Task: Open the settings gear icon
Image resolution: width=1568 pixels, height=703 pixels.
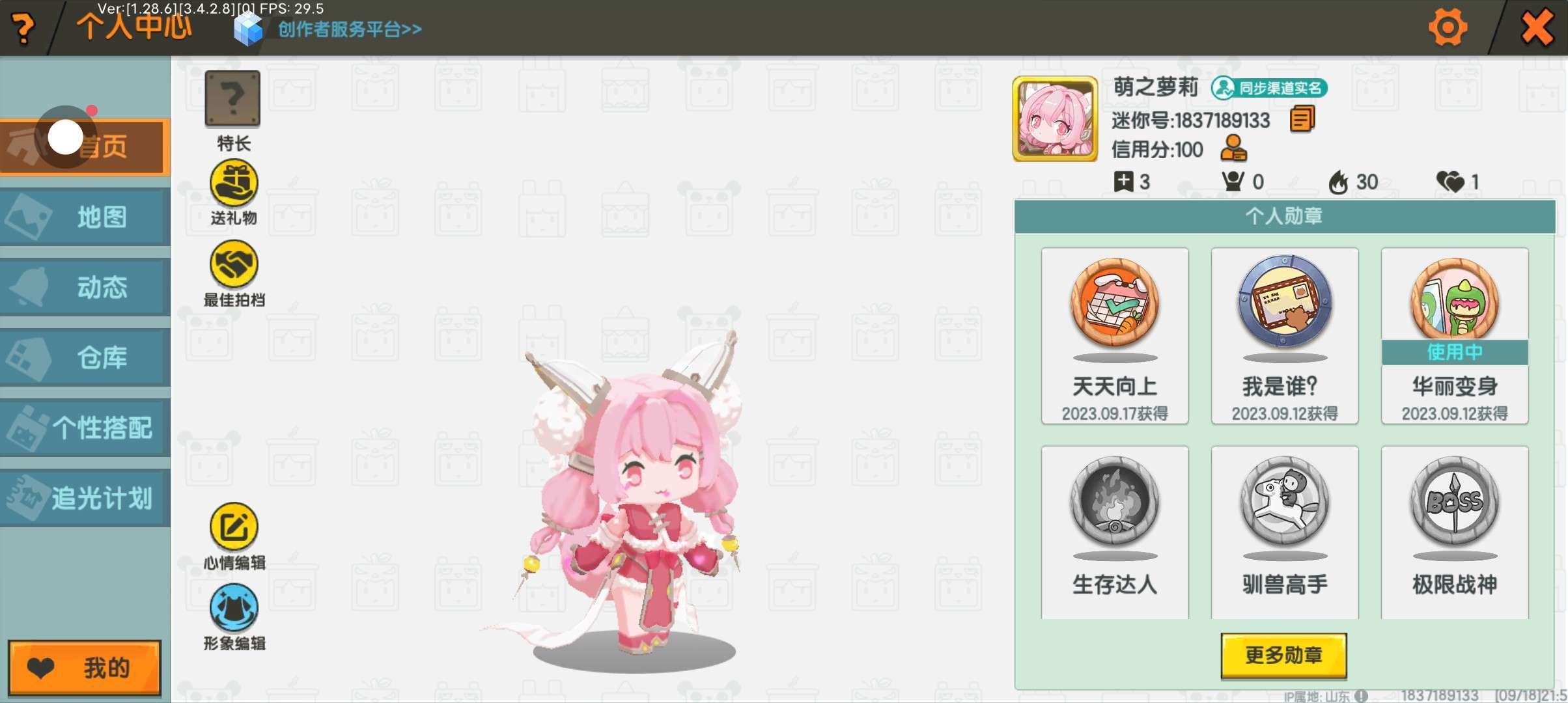Action: (1448, 27)
